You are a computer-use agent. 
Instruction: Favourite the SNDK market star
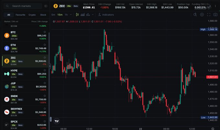tap(45, 96)
